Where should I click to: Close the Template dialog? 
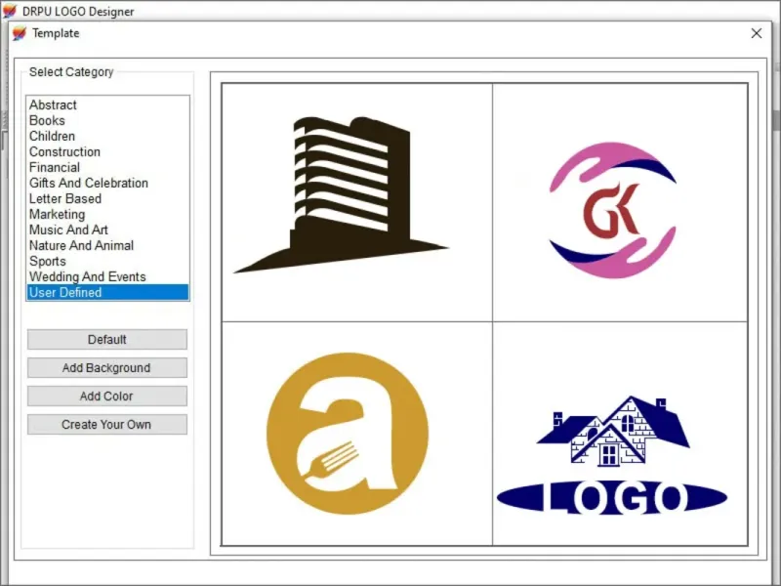[x=756, y=33]
